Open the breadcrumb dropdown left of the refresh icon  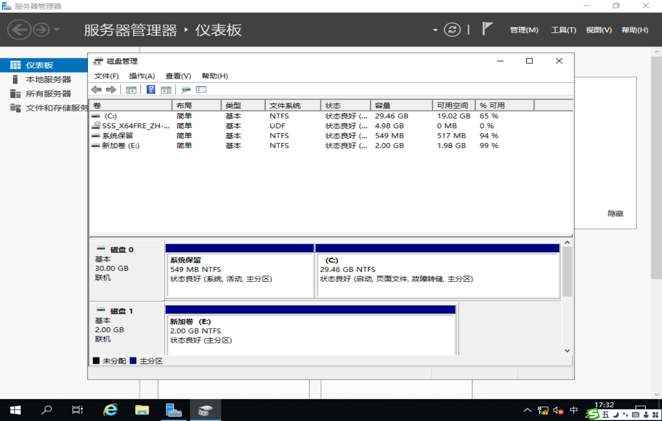pyautogui.click(x=435, y=29)
